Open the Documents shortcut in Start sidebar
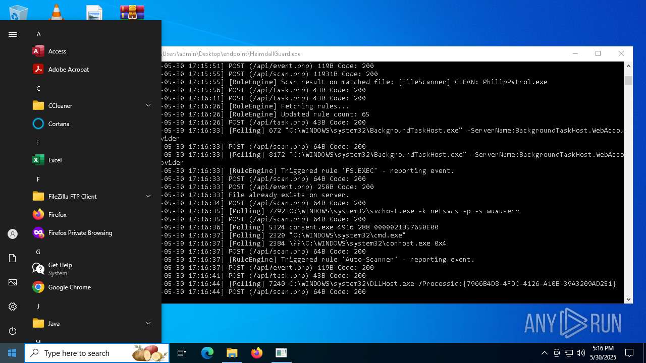Viewport: 646px width, 363px height. click(13, 258)
